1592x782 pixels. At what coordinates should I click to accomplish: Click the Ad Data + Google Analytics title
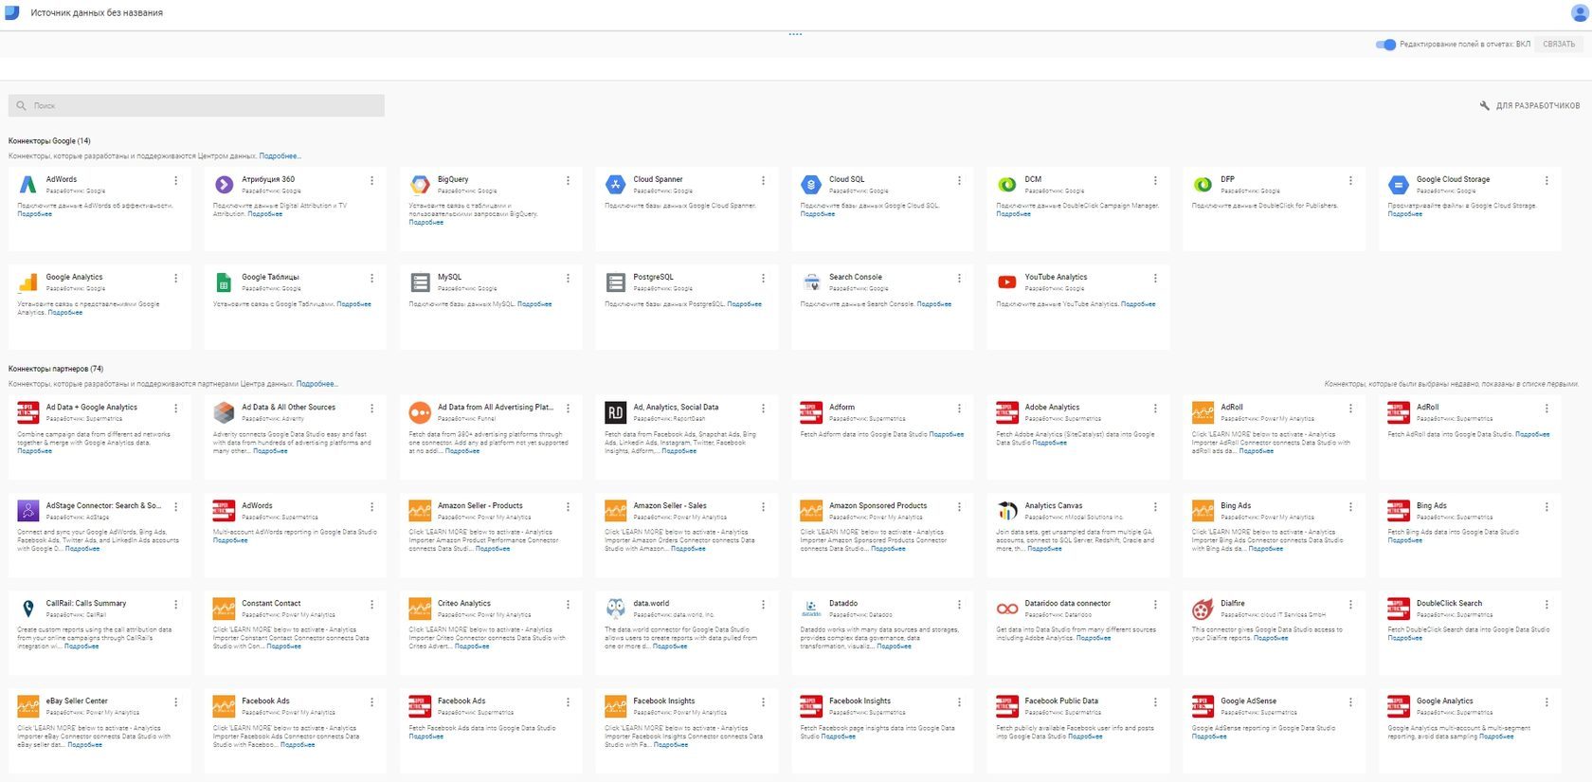click(x=92, y=408)
